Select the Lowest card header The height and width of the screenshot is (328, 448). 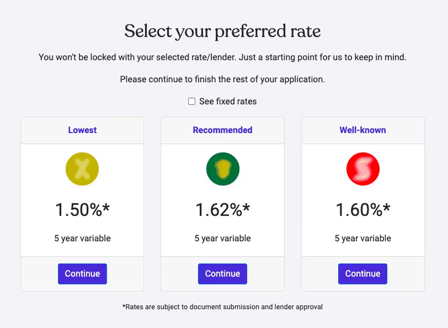tap(82, 130)
